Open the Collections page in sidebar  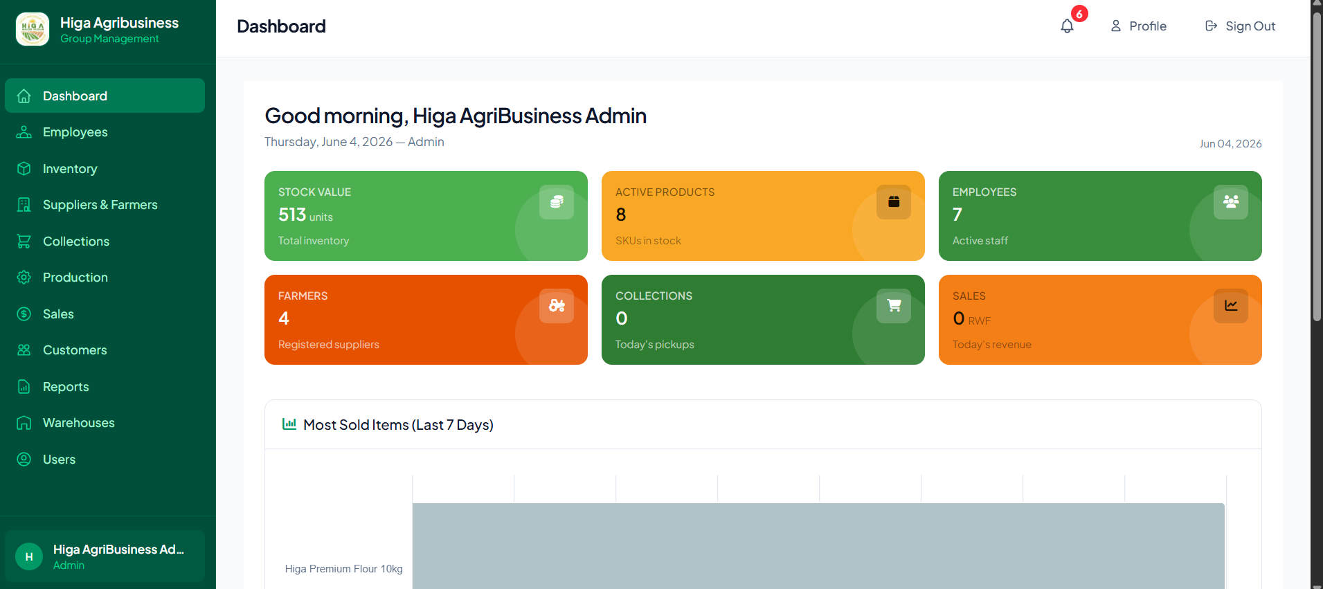pos(105,242)
